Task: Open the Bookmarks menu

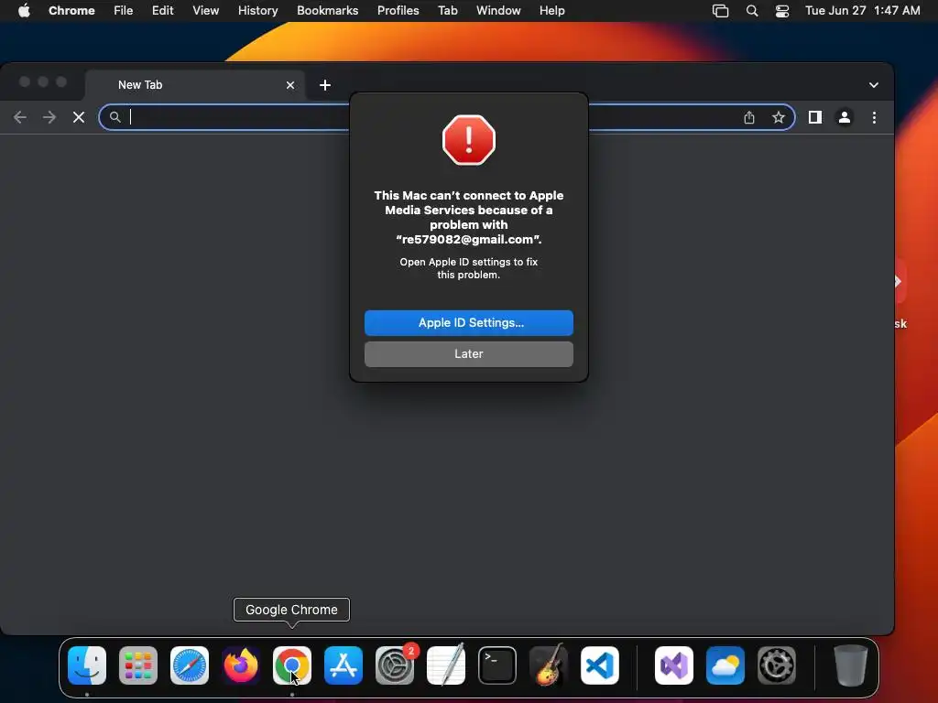Action: (x=328, y=11)
